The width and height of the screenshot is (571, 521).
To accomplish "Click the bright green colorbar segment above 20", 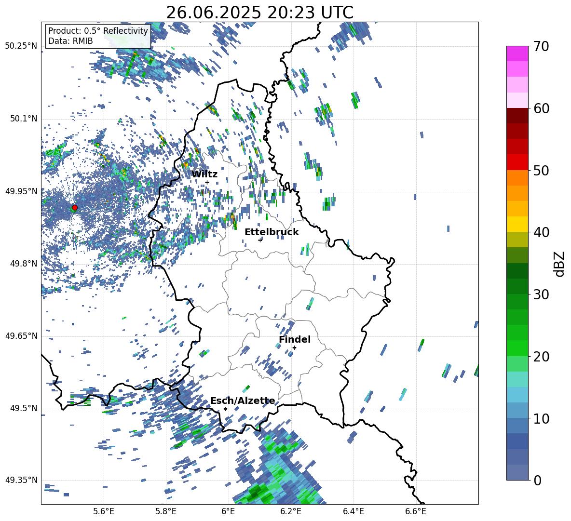I will [517, 348].
